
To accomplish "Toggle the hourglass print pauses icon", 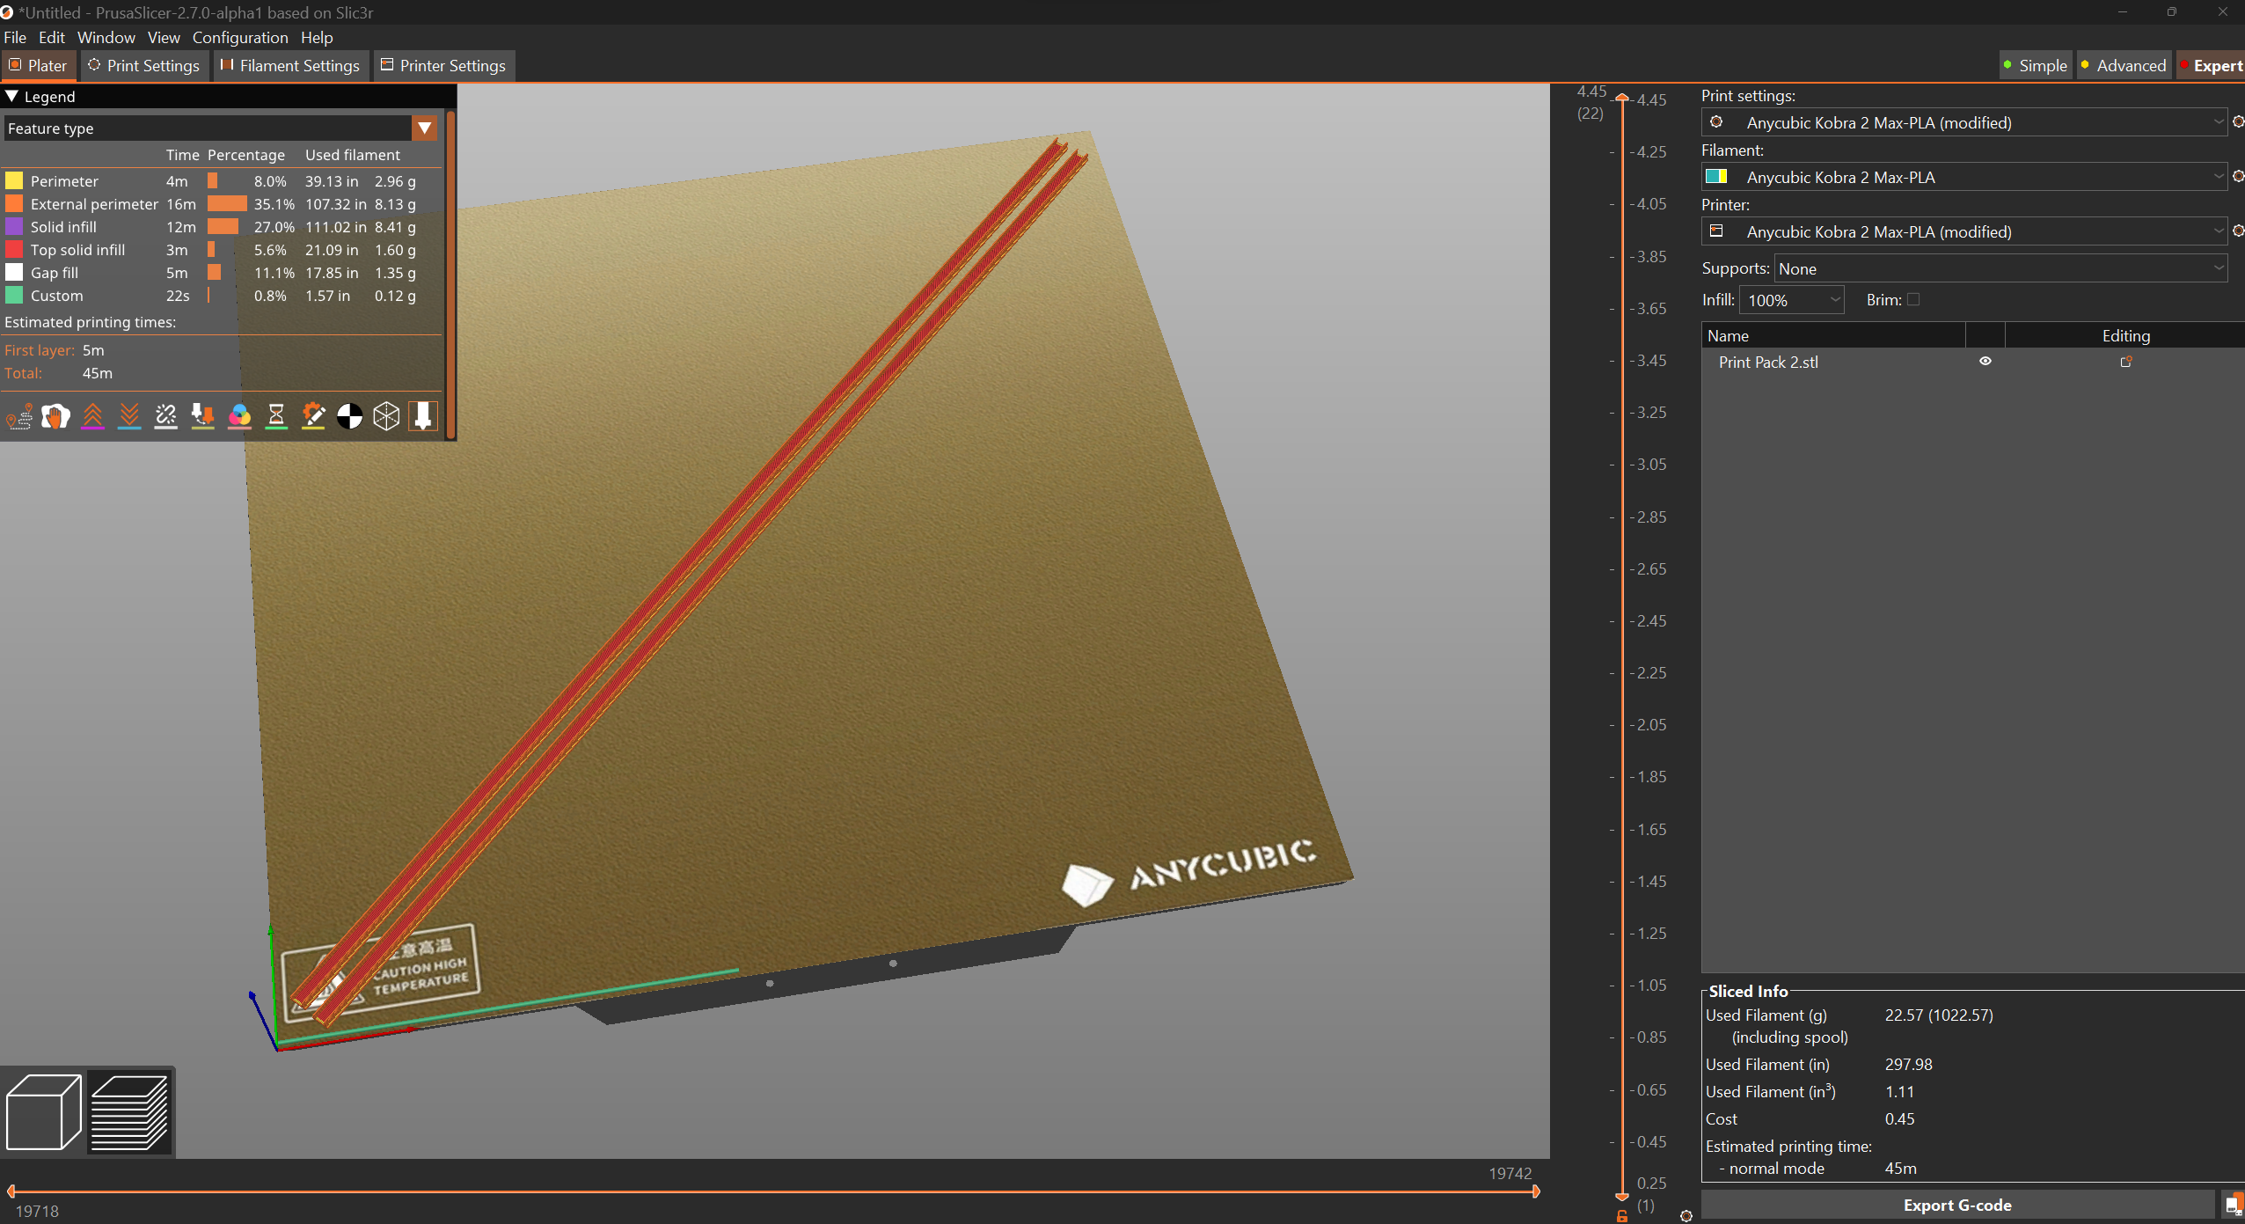I will click(x=276, y=416).
